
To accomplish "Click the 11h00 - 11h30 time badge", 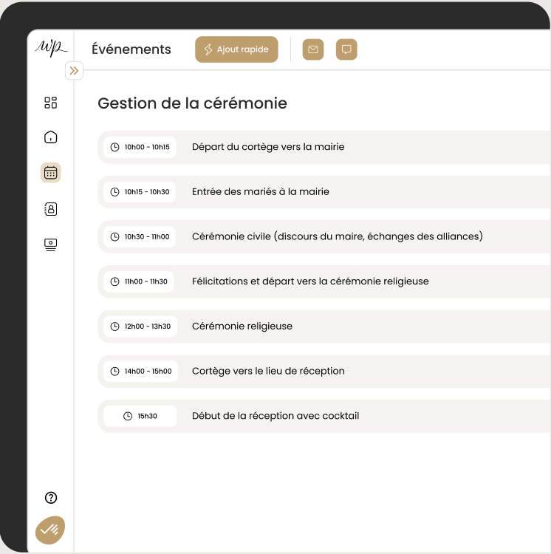I will click(x=139, y=281).
